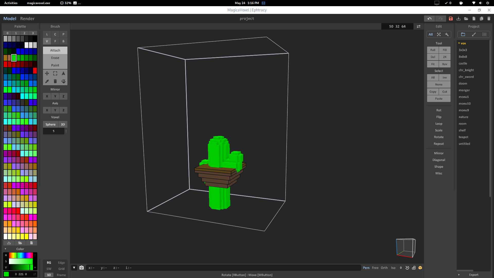Toggle Grid display
Image resolution: width=494 pixels, height=278 pixels.
click(61, 269)
